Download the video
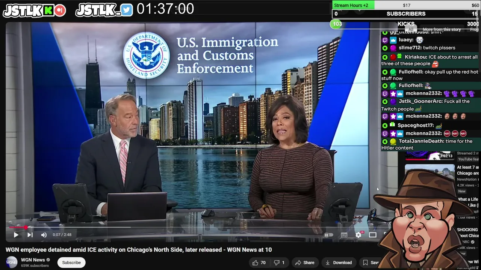The image size is (481, 270). click(339, 262)
